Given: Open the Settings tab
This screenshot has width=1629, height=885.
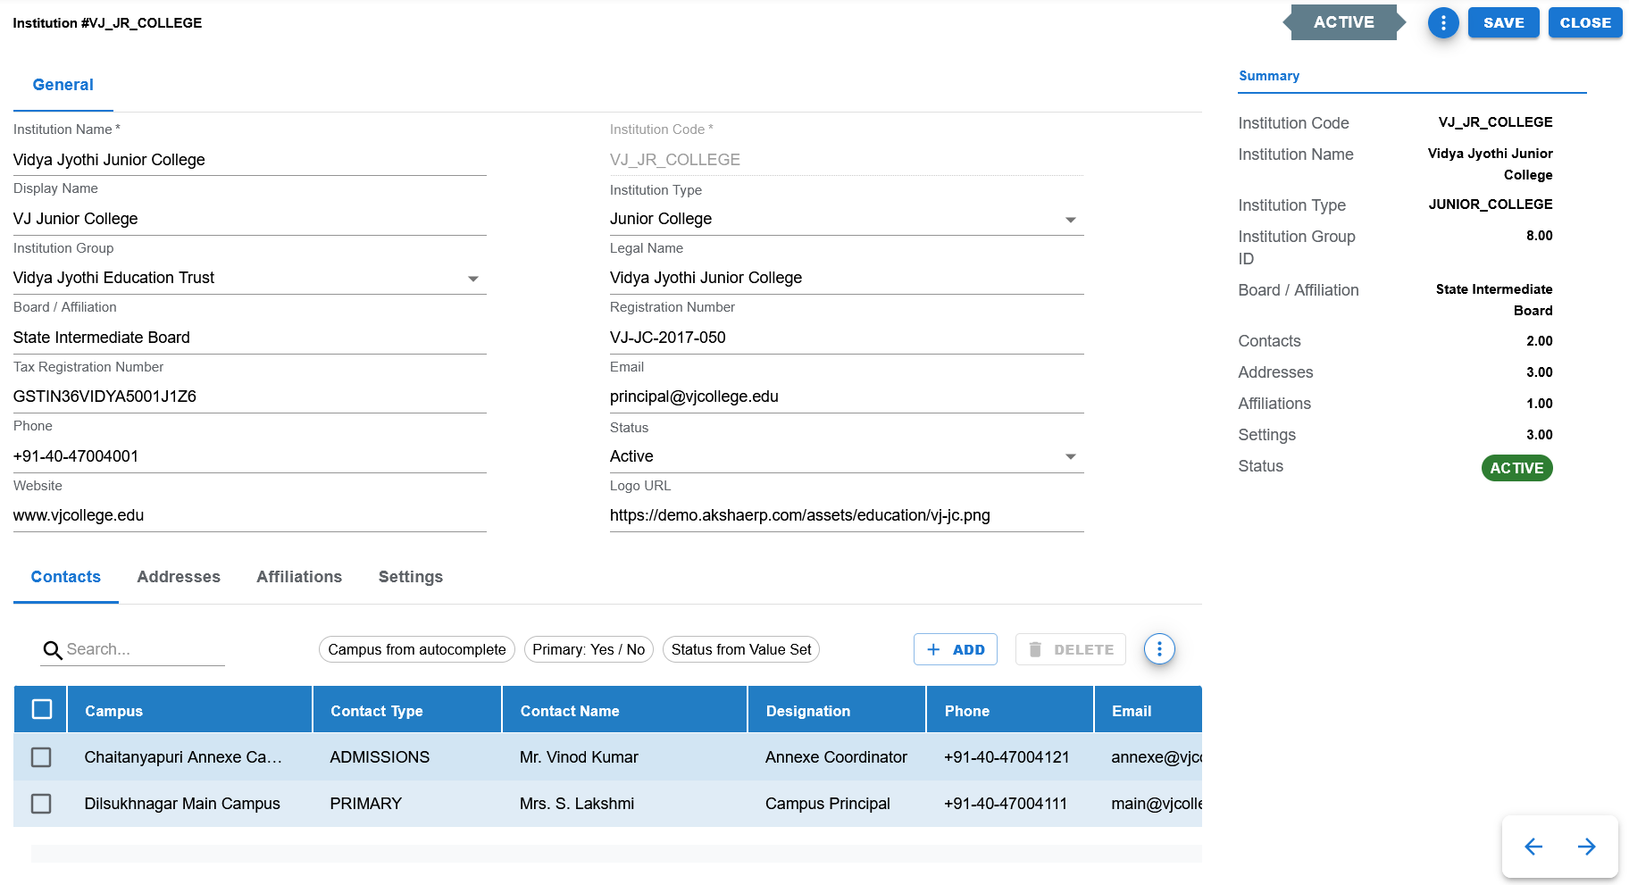Looking at the screenshot, I should tap(411, 577).
